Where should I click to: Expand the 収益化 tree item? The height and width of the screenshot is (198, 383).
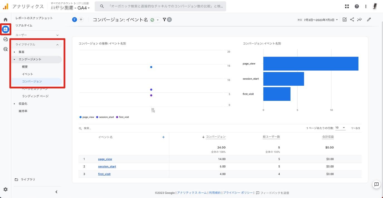tap(14, 104)
